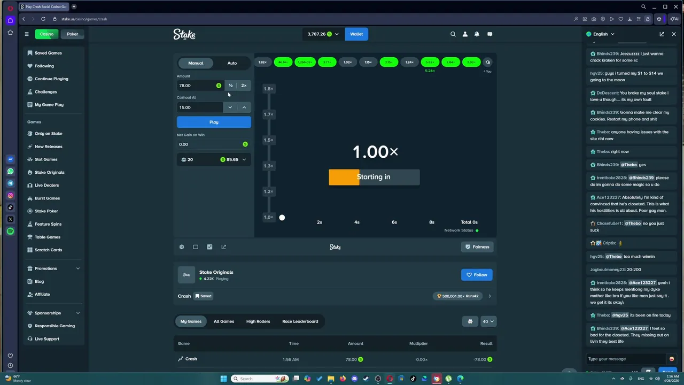Switch to Casino mode
The height and width of the screenshot is (385, 684).
(46, 34)
